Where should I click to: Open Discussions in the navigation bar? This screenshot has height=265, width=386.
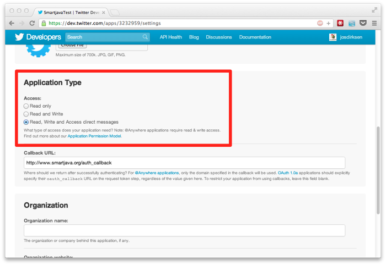219,37
